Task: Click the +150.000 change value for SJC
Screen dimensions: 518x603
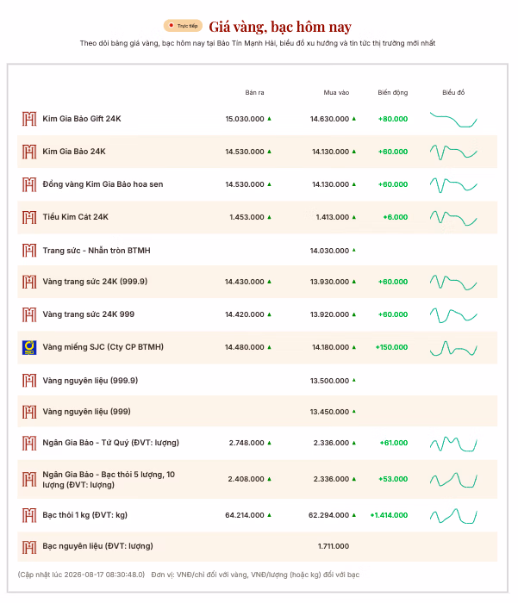Action: [x=391, y=347]
